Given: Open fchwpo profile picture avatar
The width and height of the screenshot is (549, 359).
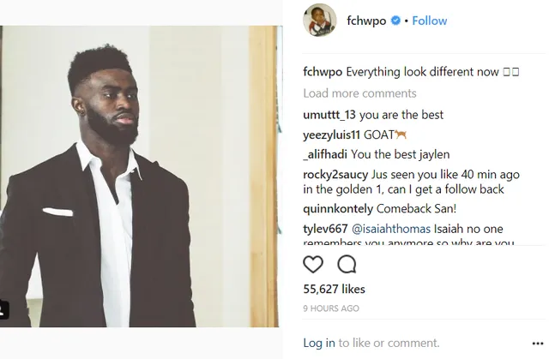Looking at the screenshot, I should (x=319, y=21).
